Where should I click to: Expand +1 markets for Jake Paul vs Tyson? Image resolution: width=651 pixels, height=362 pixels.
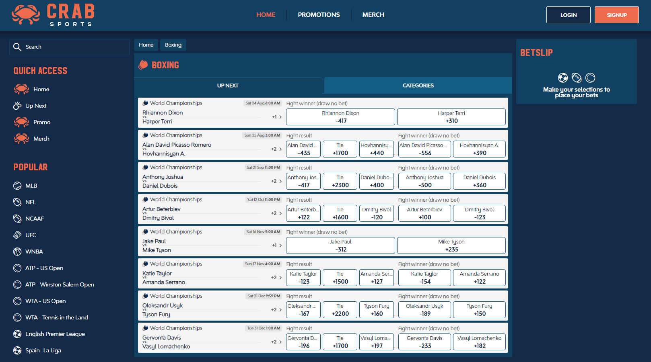coord(277,245)
